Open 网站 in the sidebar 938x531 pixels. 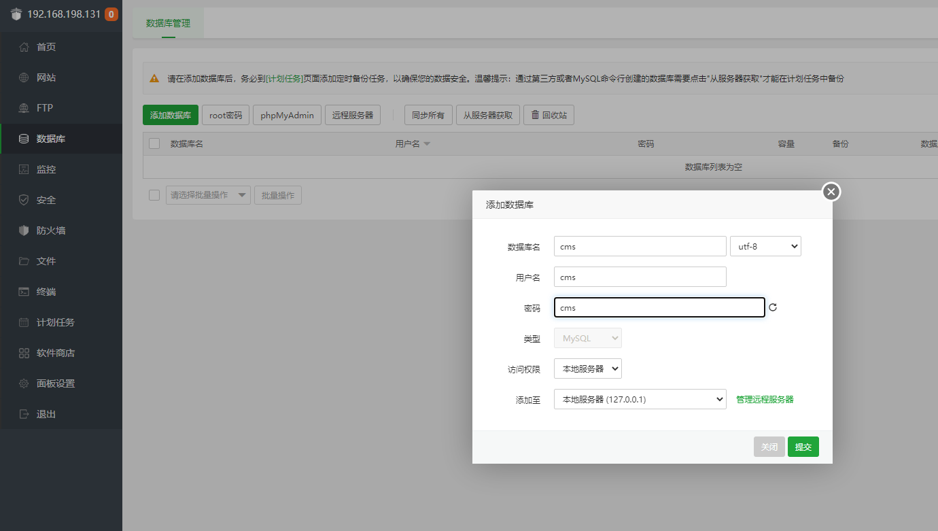[x=61, y=78]
